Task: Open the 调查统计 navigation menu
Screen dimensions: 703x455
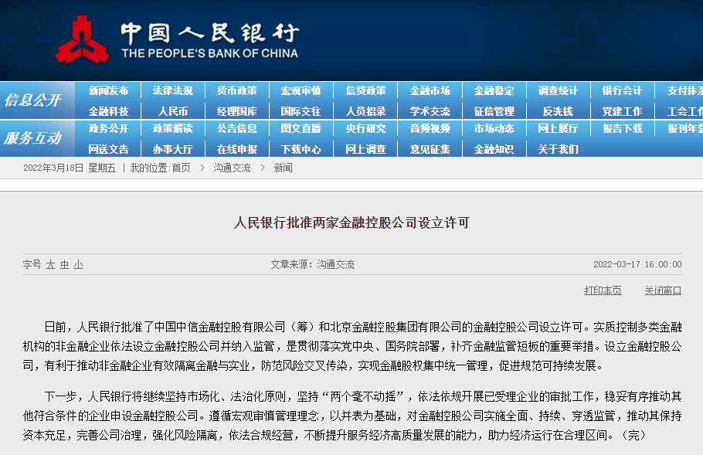Action: 558,90
